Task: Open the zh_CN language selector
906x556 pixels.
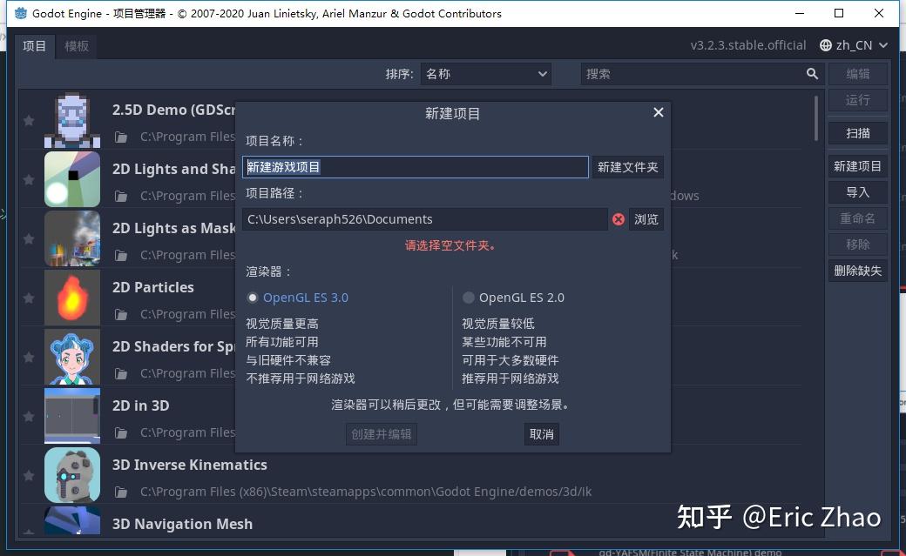Action: 852,44
